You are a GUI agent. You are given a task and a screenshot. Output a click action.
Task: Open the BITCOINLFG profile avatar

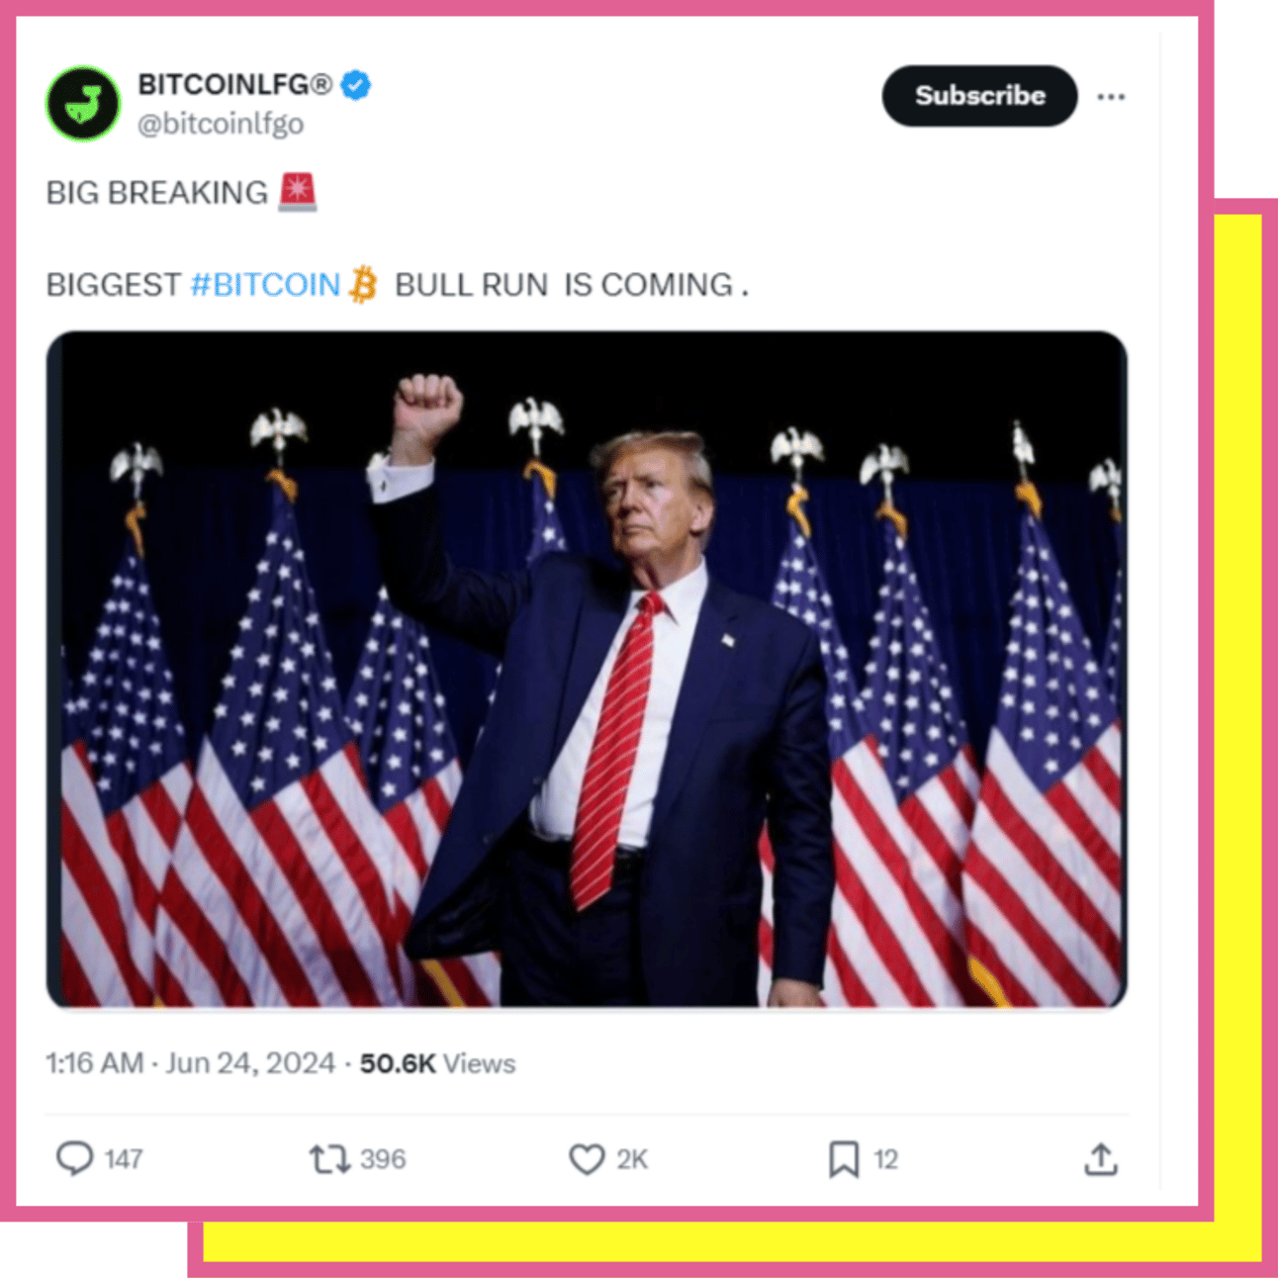[x=83, y=104]
